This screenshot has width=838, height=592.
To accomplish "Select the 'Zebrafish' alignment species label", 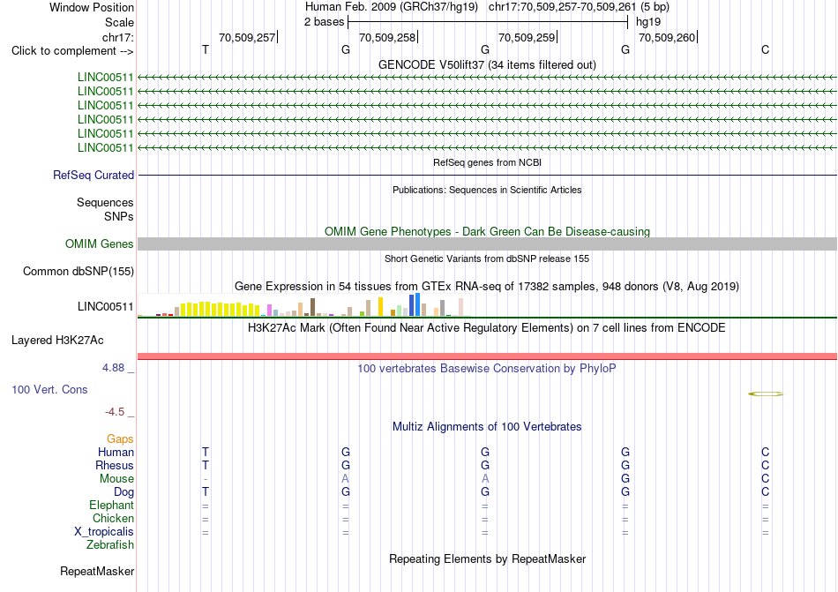I will coord(110,545).
